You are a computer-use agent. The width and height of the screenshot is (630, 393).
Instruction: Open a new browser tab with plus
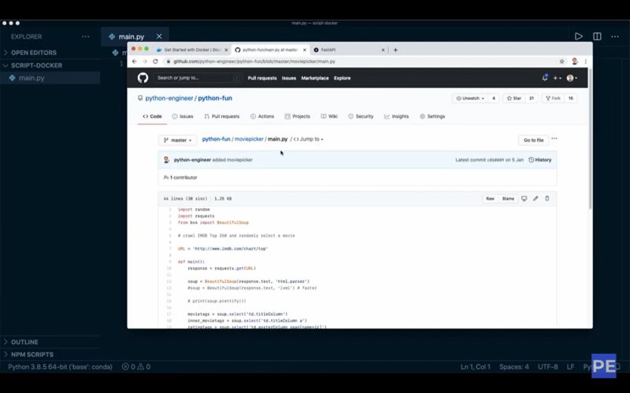pos(396,50)
